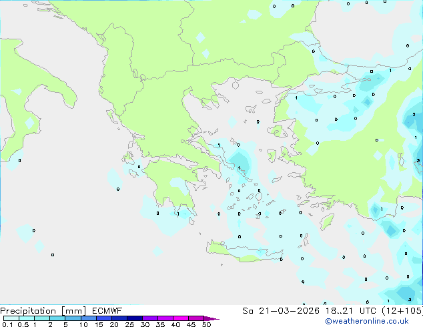Click the '0.1' legend scale value

pyautogui.click(x=7, y=324)
